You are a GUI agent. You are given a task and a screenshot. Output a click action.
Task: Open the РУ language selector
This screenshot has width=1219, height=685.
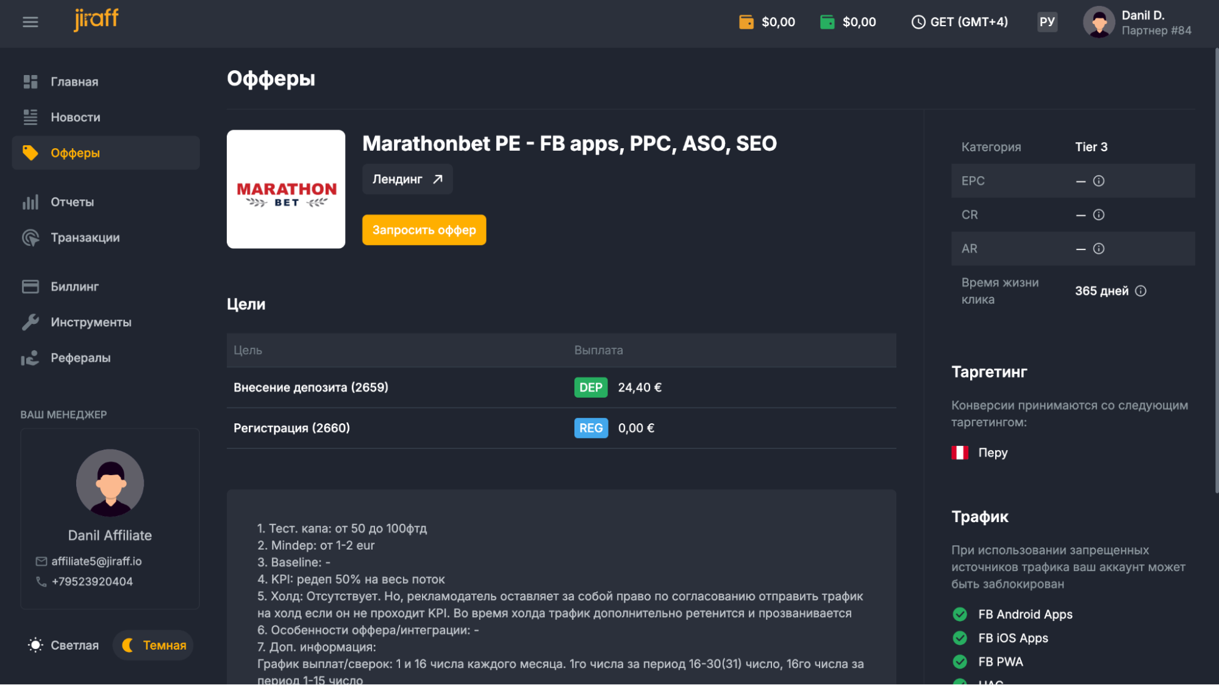click(x=1048, y=22)
